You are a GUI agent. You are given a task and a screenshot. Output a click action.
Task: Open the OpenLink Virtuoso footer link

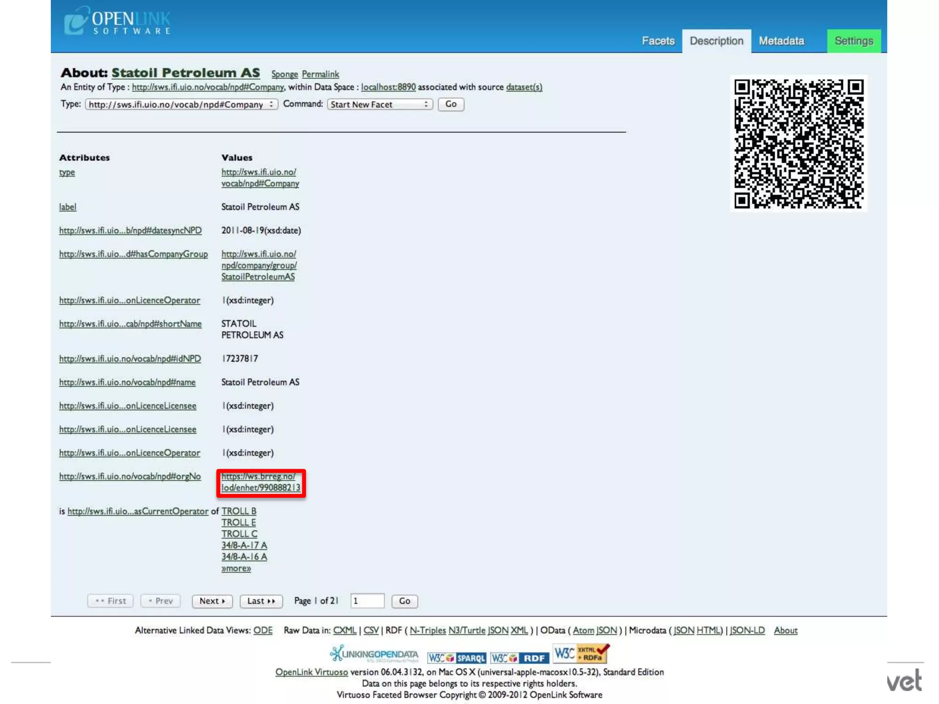(x=311, y=672)
